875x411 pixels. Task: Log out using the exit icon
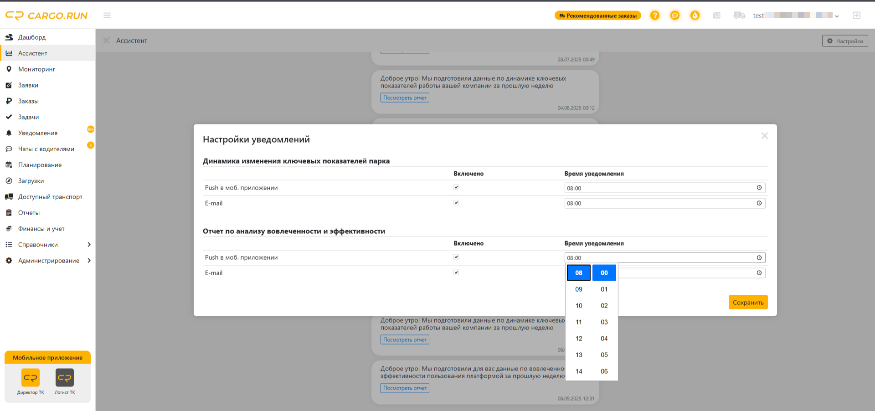click(x=857, y=15)
